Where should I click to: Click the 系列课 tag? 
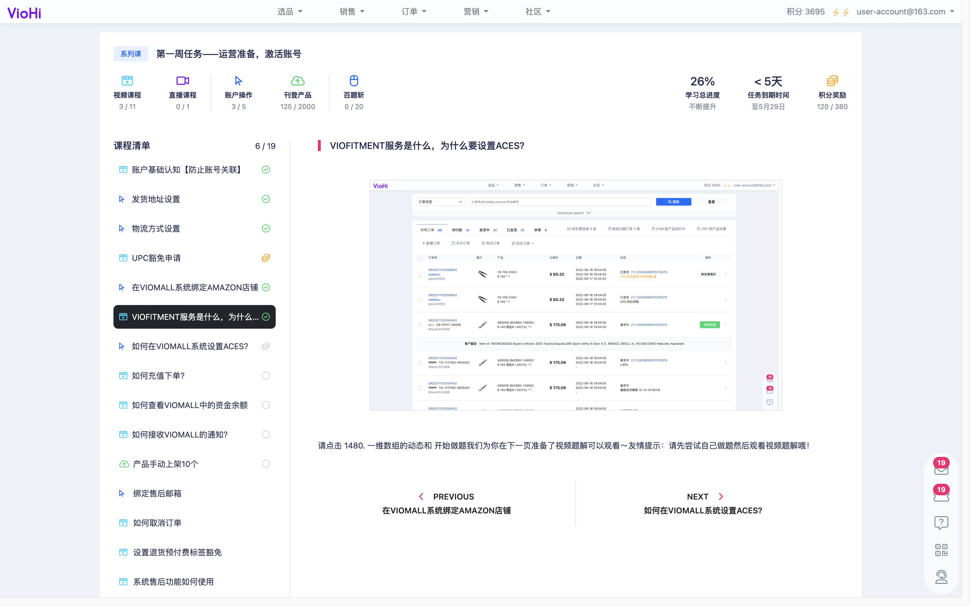click(x=131, y=54)
